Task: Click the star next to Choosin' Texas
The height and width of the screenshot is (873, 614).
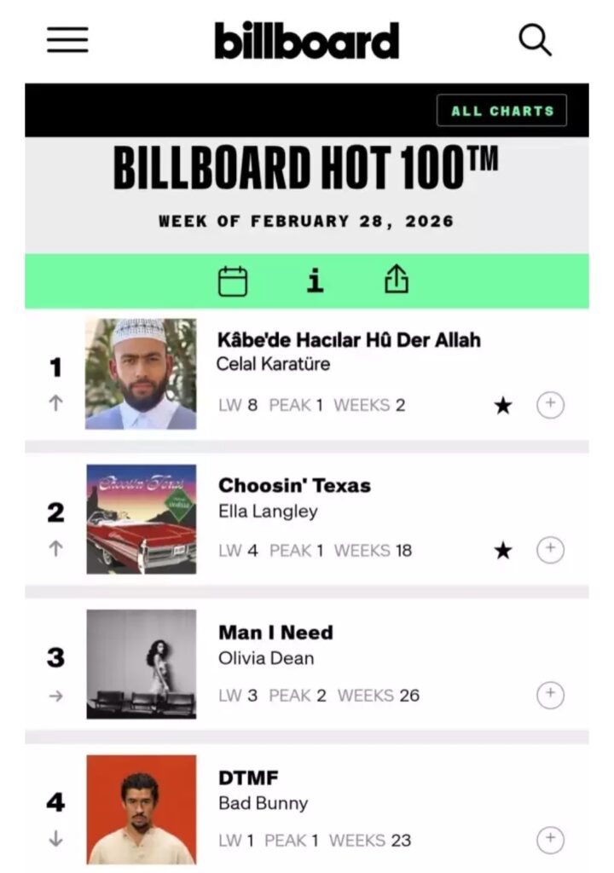Action: click(503, 551)
